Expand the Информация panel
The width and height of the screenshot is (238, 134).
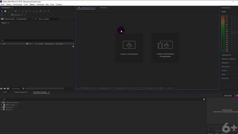point(226,7)
